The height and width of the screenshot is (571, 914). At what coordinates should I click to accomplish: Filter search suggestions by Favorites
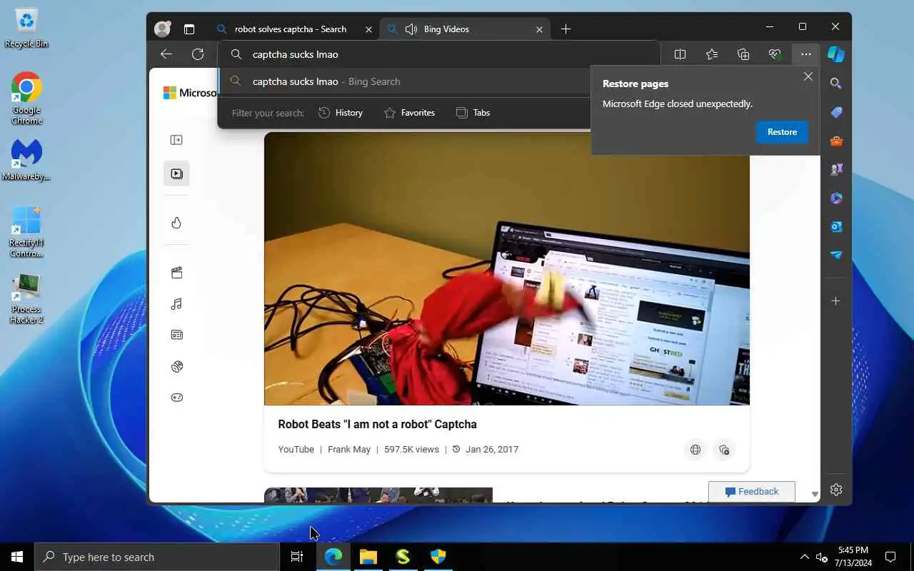tap(409, 113)
